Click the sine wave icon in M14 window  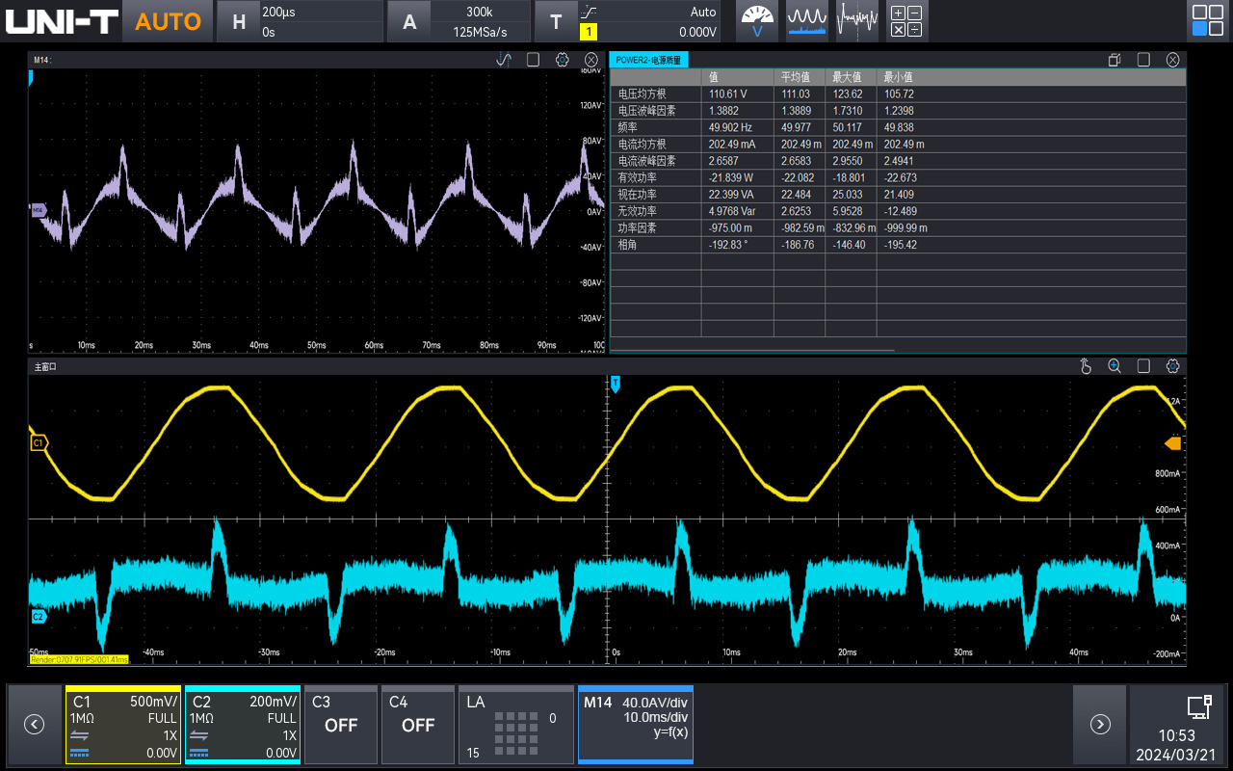pos(504,60)
